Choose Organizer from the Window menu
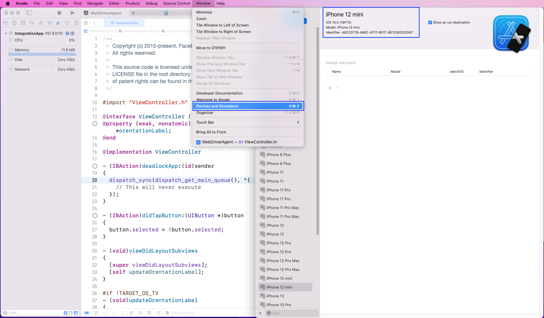This screenshot has height=318, width=544. 248,113
